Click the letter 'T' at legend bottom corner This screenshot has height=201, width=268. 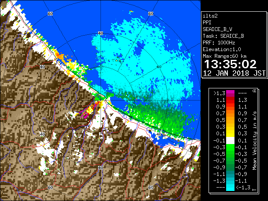click(x=255, y=190)
